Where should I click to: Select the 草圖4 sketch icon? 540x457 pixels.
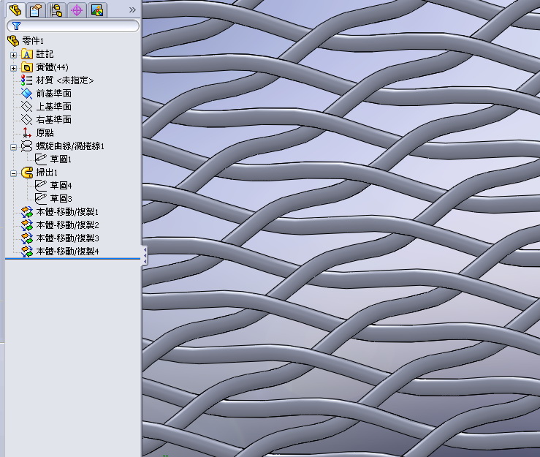(41, 186)
